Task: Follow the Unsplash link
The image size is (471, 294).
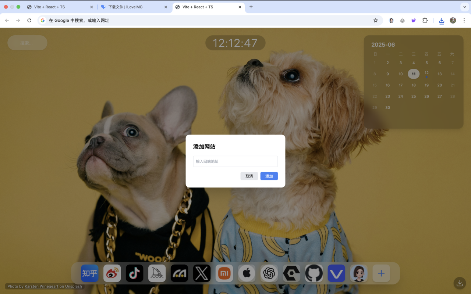Action: (x=74, y=286)
